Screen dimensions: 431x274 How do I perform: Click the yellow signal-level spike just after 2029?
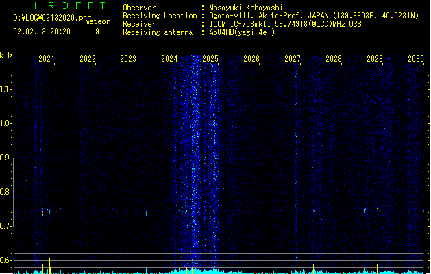[377, 269]
